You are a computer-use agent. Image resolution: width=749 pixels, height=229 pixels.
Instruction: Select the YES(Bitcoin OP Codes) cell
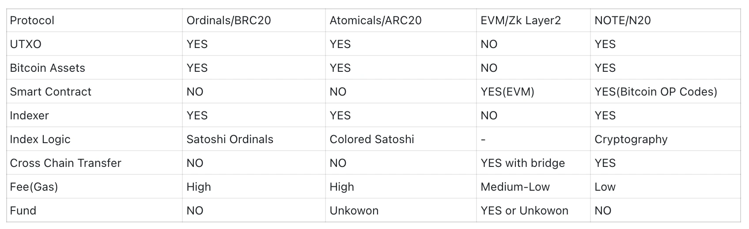tap(656, 92)
